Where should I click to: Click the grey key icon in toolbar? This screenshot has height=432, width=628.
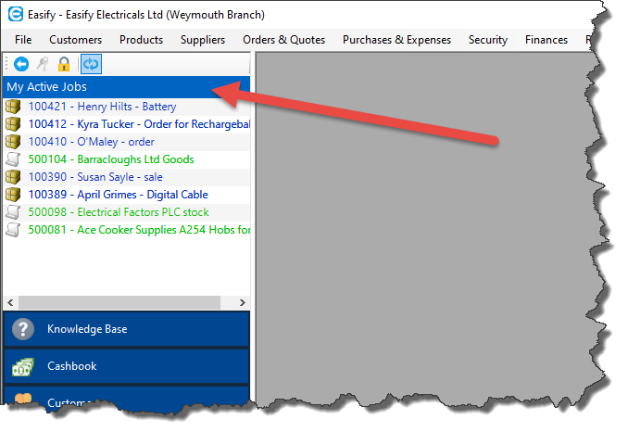[x=42, y=64]
